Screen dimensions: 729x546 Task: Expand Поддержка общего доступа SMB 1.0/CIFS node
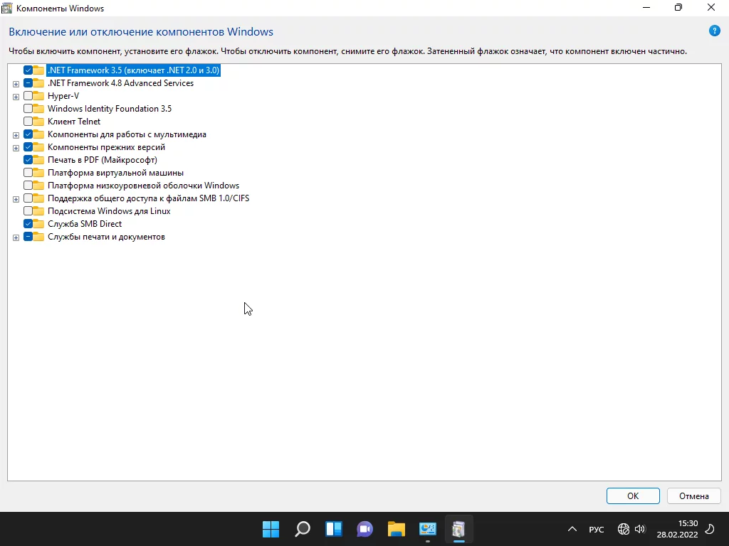(x=16, y=199)
